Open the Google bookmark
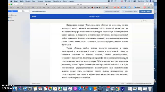Viewport: 165px width, 92px height. (11, 20)
